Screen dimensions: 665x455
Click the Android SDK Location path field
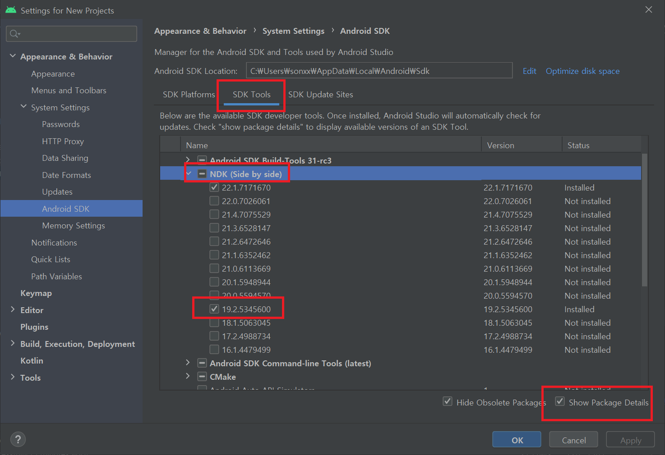pos(379,71)
